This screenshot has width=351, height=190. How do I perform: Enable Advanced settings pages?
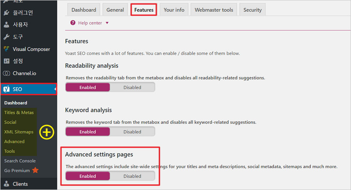tap(87, 176)
